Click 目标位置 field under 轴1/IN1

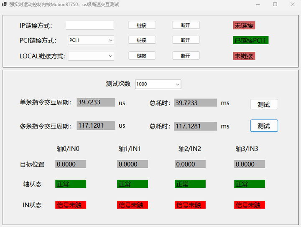click(x=133, y=164)
